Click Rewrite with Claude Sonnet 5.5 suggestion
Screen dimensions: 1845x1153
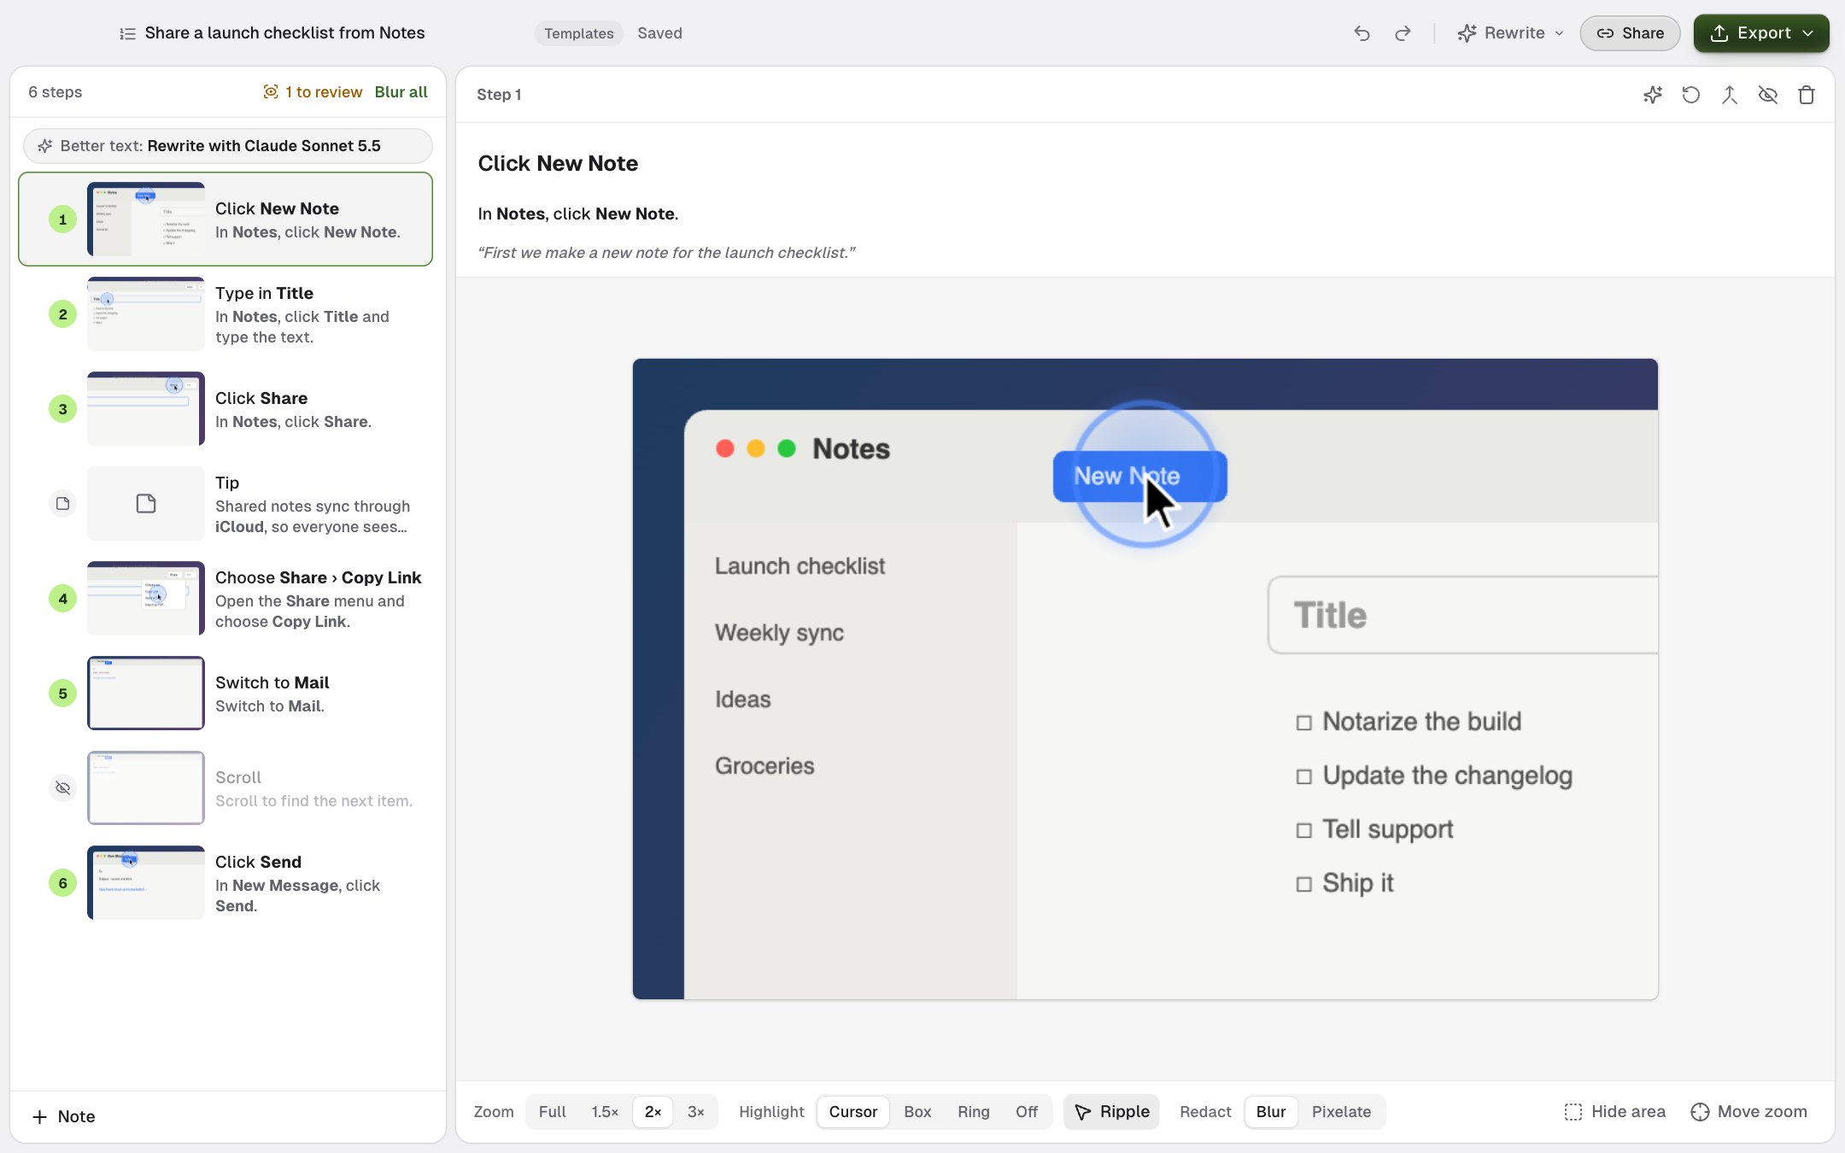coord(228,146)
